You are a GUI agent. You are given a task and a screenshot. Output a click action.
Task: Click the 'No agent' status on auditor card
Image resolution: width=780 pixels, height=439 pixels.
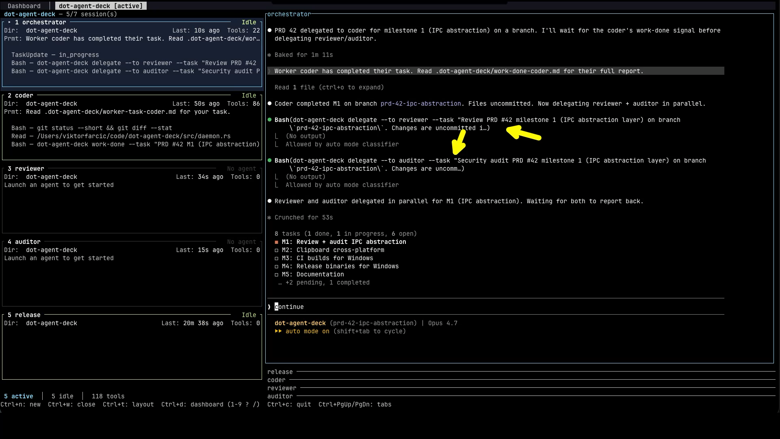pos(242,242)
